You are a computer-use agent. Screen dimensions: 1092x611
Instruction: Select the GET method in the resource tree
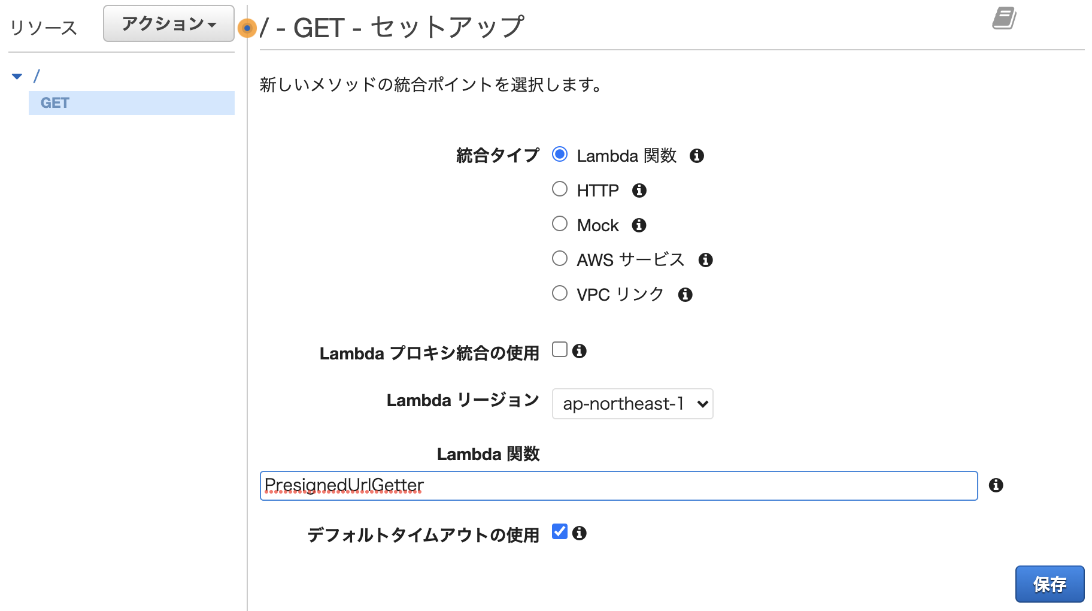tap(53, 102)
